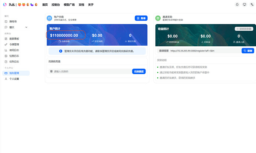Click the 钱包管理 card icon
The width and height of the screenshot is (256, 153).
point(6,73)
